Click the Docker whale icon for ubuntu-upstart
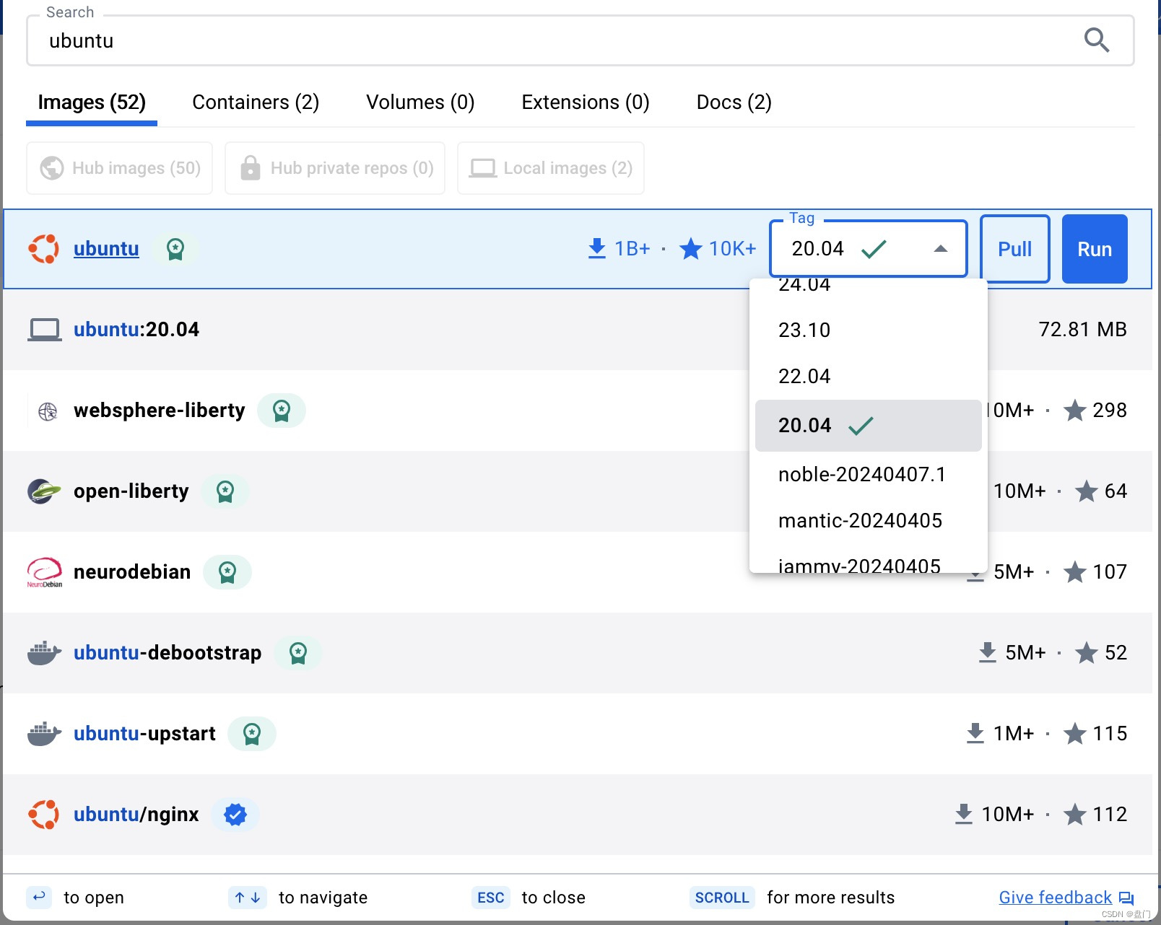The height and width of the screenshot is (925, 1161). (x=44, y=734)
